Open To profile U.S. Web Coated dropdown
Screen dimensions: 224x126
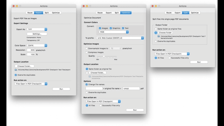[120, 38]
